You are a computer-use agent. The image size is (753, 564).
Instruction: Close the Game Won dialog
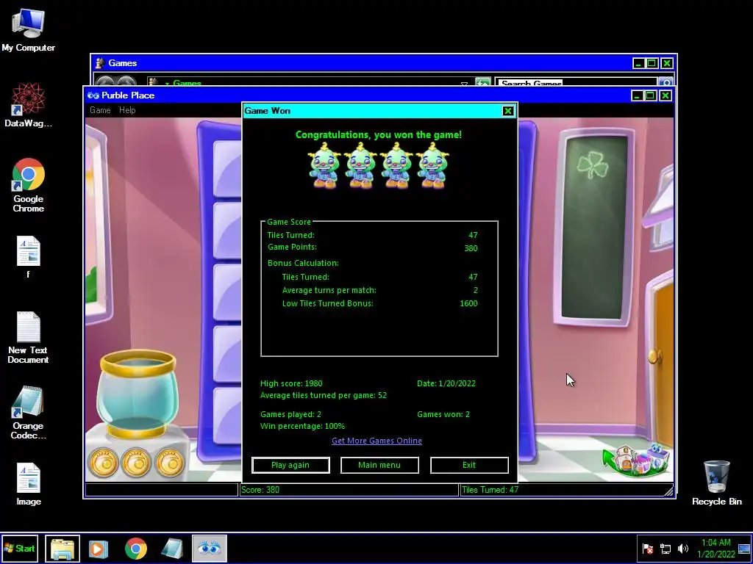coord(507,112)
